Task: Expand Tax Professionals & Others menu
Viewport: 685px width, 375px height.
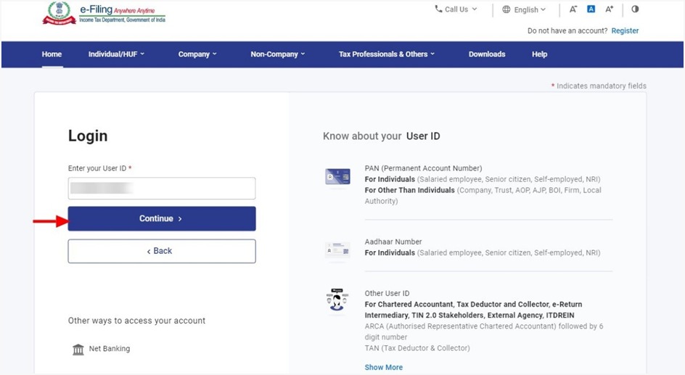Action: coord(386,54)
